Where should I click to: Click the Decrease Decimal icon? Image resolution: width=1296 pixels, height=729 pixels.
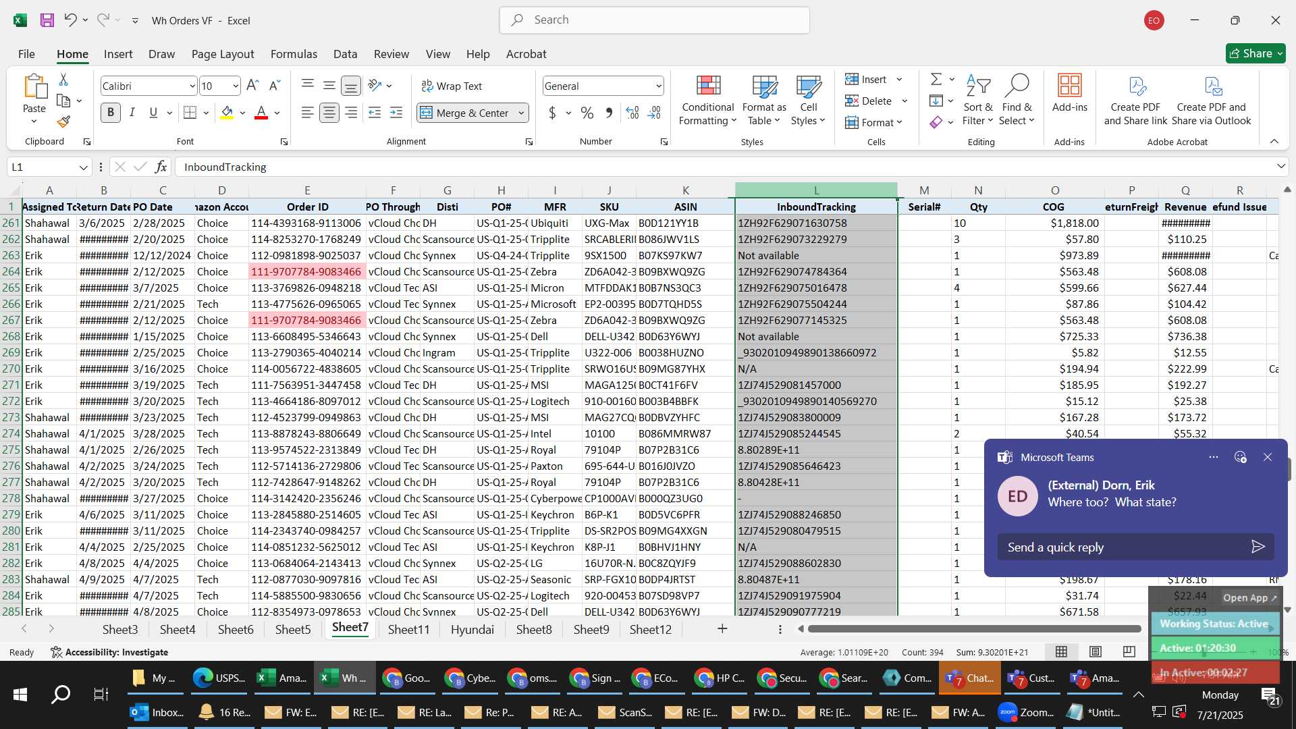(x=654, y=113)
